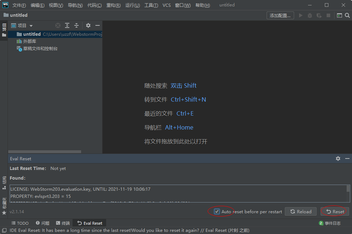Click the Reload button
Image resolution: width=352 pixels, height=234 pixels.
[x=301, y=211]
